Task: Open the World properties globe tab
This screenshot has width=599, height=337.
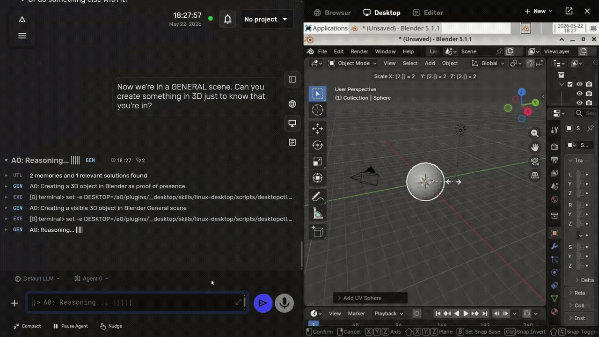Action: [555, 199]
